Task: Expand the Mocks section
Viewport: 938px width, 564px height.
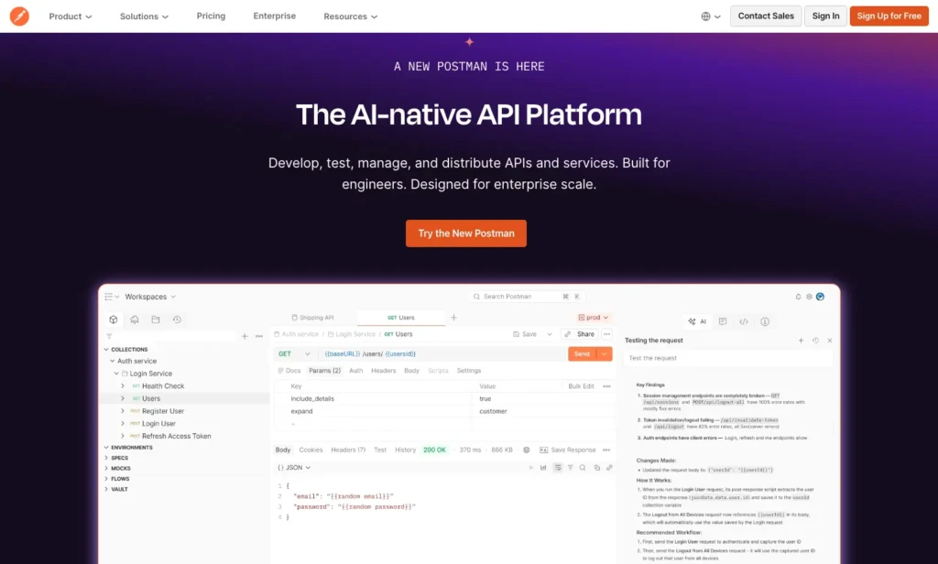Action: pos(106,468)
